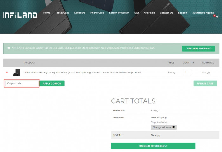Click the PRICE column header
Viewport: 222px width, 152px height.
pos(171,63)
